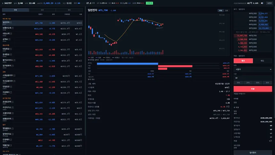The width and height of the screenshot is (275, 155).
Task: Open the 정보 tab in stock list
Action: (69, 10)
